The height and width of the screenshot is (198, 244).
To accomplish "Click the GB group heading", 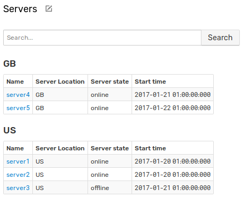I will pyautogui.click(x=10, y=64).
